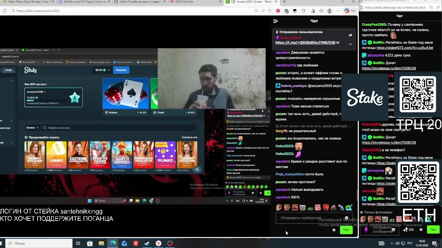442x248 pixels.
Task: Open Казино category dropdown in Stake search bar
Action: (x=33, y=128)
